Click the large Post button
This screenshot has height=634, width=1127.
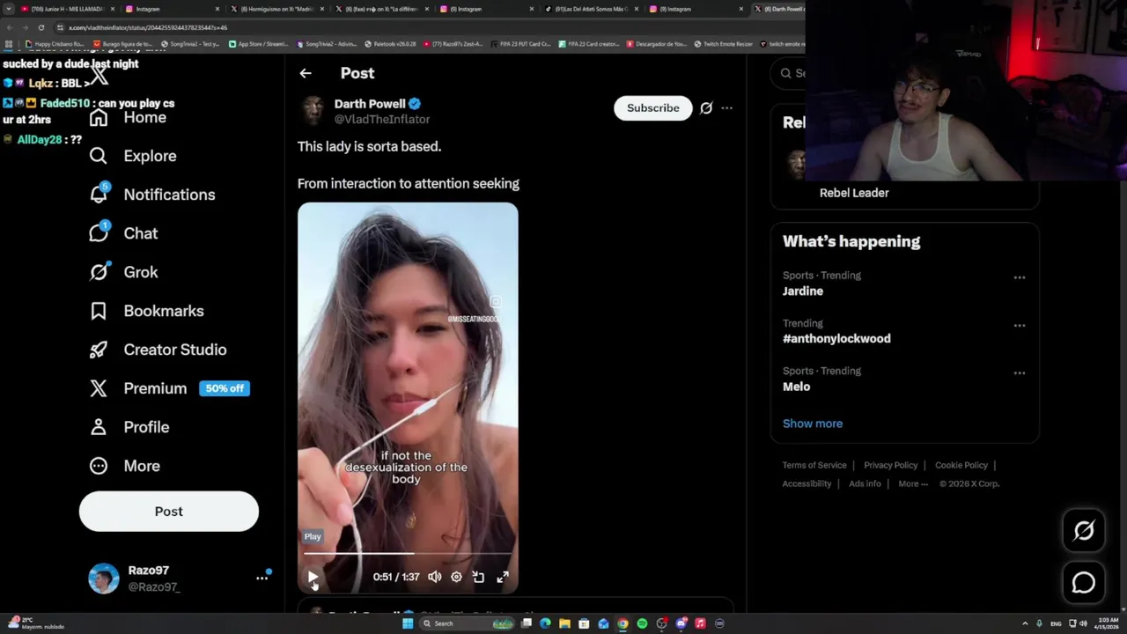click(x=169, y=512)
